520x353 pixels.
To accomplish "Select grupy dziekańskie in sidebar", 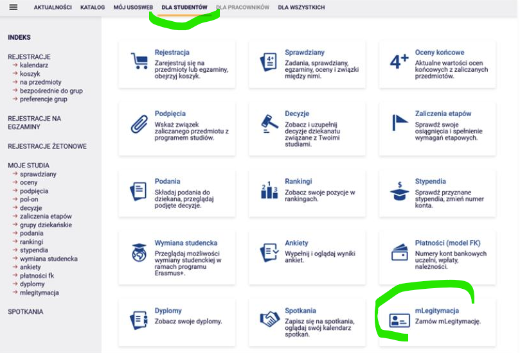I will click(46, 225).
